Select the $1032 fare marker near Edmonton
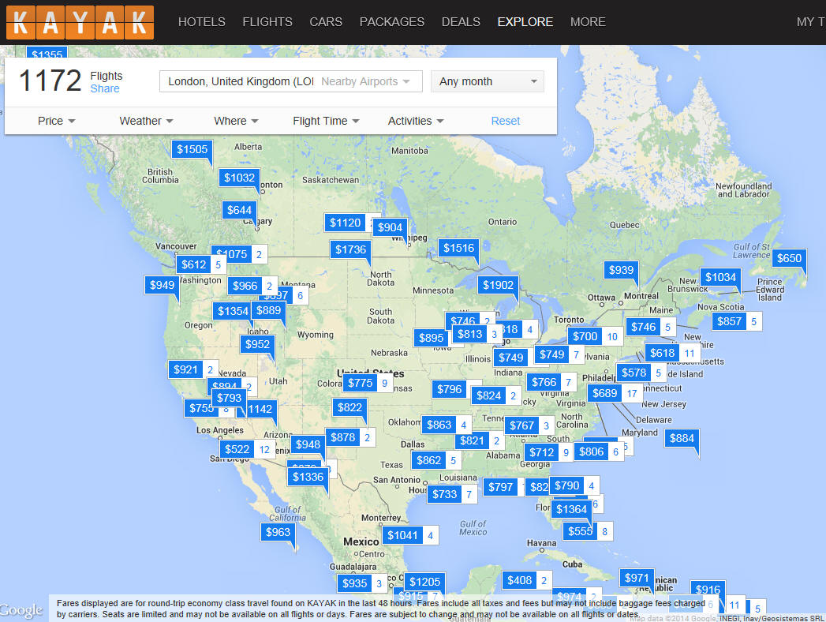The height and width of the screenshot is (622, 826). click(x=240, y=178)
